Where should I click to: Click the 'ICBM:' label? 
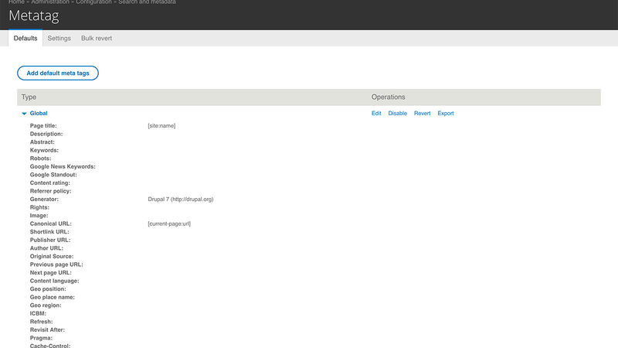(x=38, y=313)
